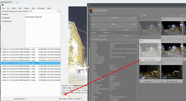Open the darktable_exported folder
186x101 pixels.
[34, 17]
